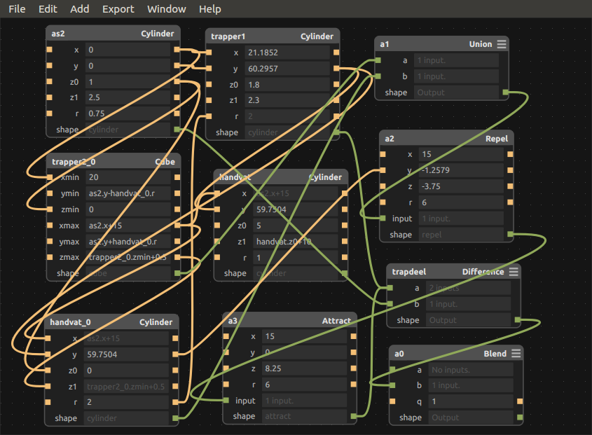Click the green input port 'a' of a0 Blend
Screen dimensions: 592x435
click(x=392, y=369)
